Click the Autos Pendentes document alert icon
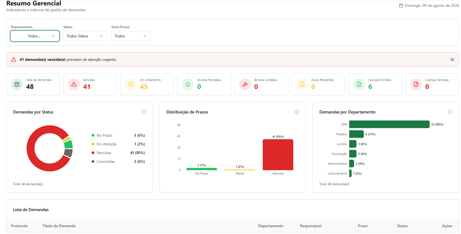This screenshot has width=461, height=234. click(x=302, y=84)
